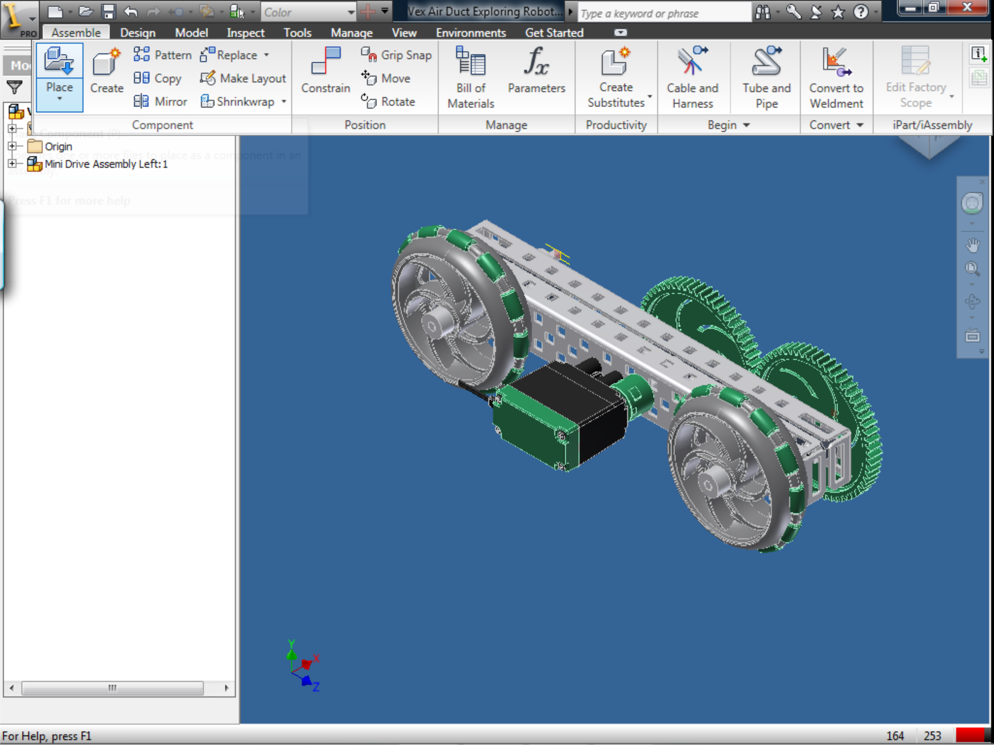Click the Save icon
The height and width of the screenshot is (745, 994).
pyautogui.click(x=108, y=12)
